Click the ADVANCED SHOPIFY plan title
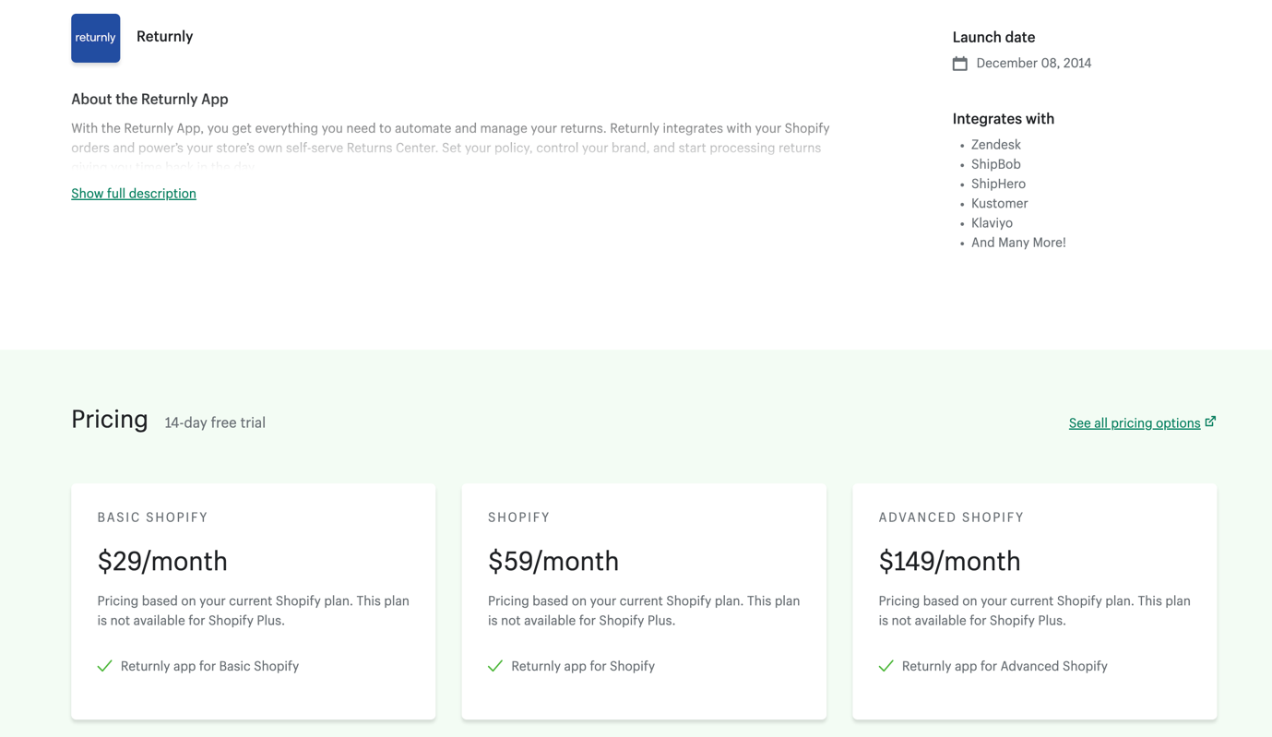The image size is (1272, 737). [x=952, y=517]
